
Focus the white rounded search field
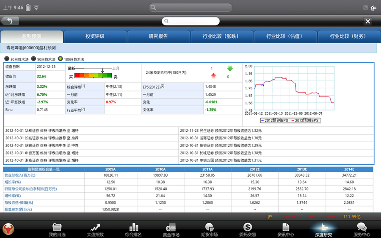191,21
